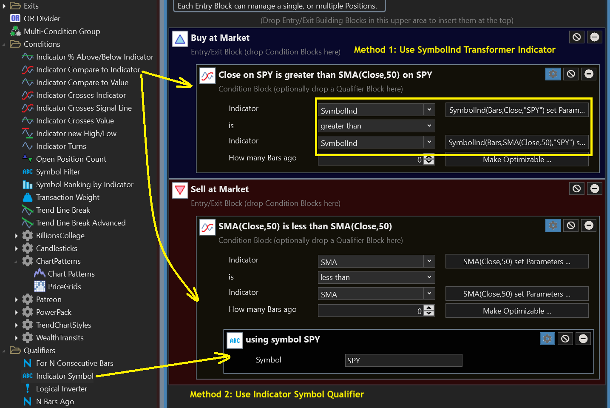The height and width of the screenshot is (408, 610).
Task: Disable the Buy at Market block
Action: pos(576,37)
